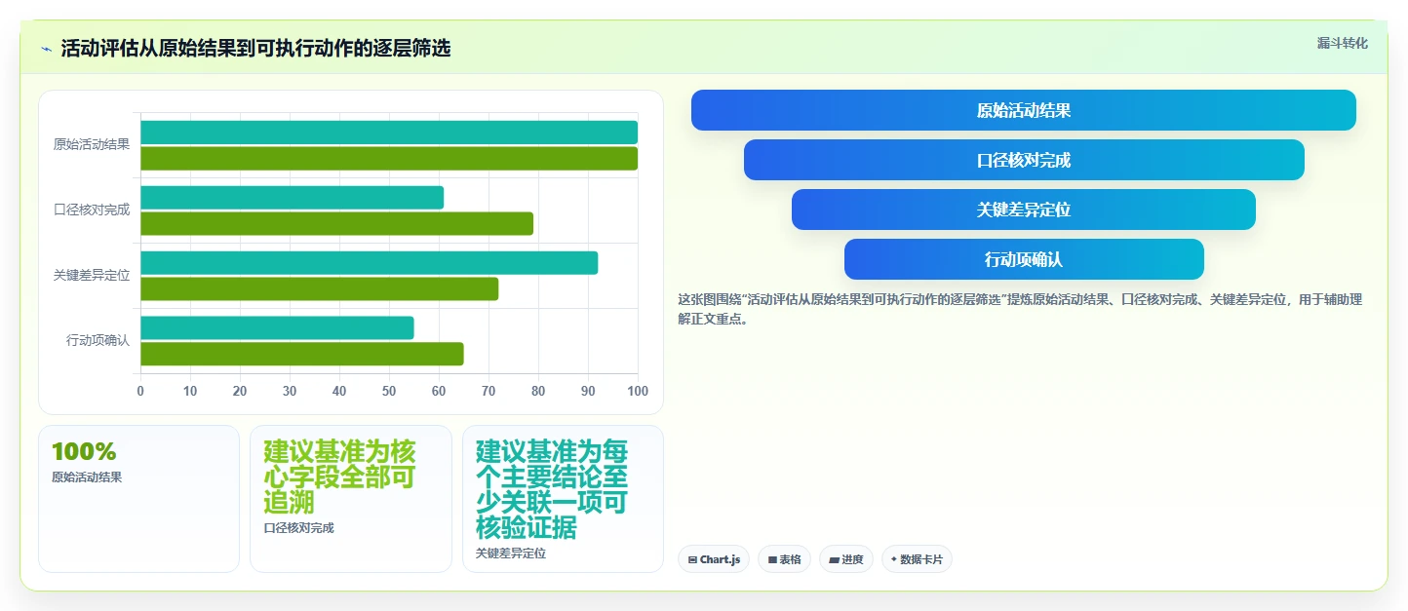
Task: Click the 口径核对完成 y-axis label
Action: coord(92,210)
